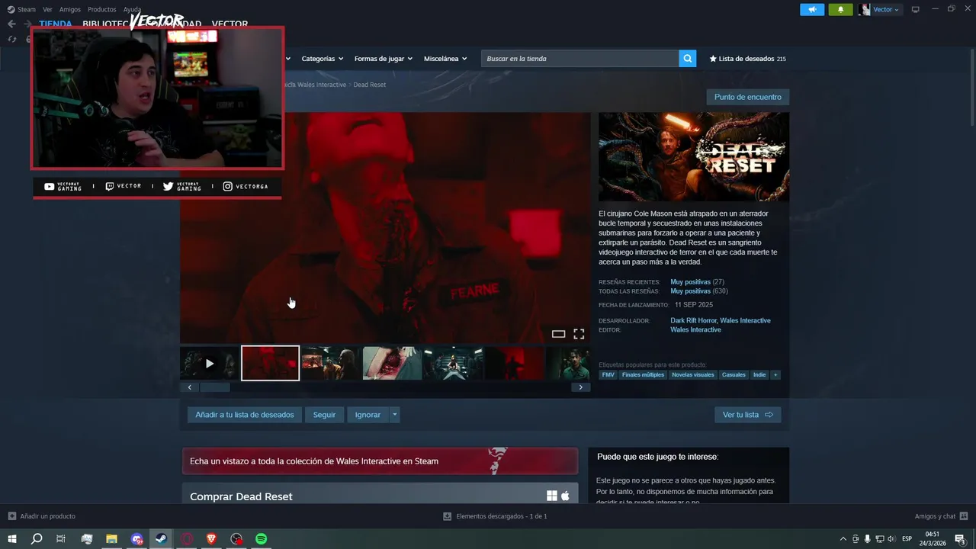The image size is (976, 549).
Task: Click the Dead Reset header capsule image
Action: (694, 157)
